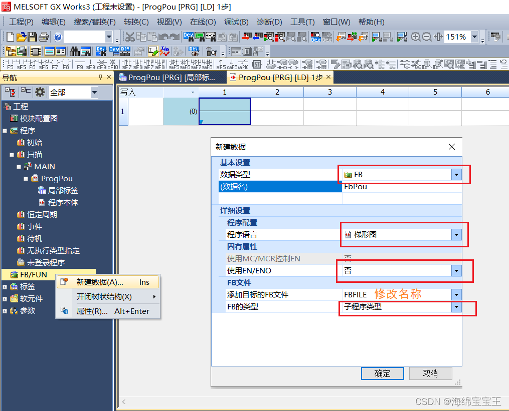Toggle the Navigation window tree icon
Viewport: 509px width, 411px height.
(11, 51)
